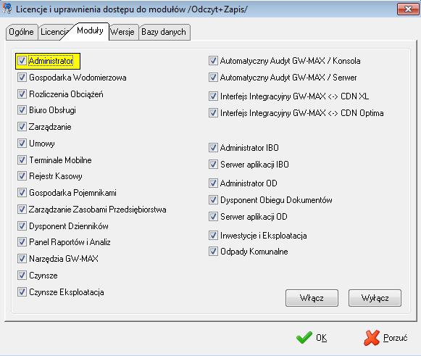Uncheck the Umowy module
421x356 pixels.
22,144
